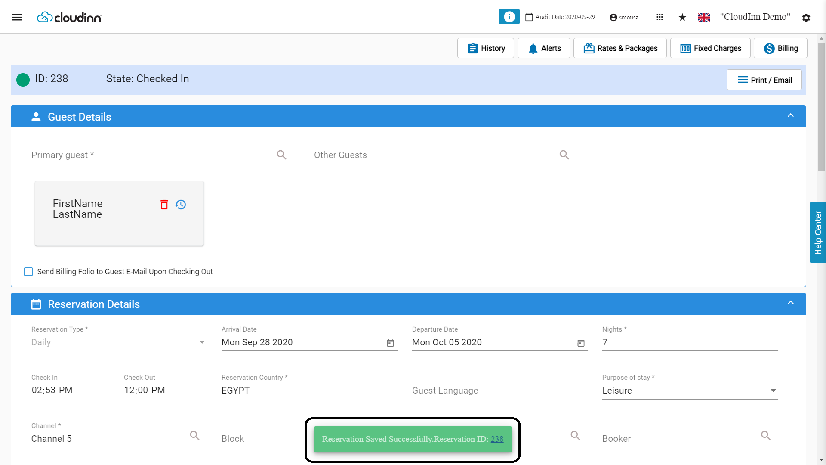Viewport: 826px width, 465px height.
Task: Open reservation 238 link in notification
Action: tap(497, 439)
